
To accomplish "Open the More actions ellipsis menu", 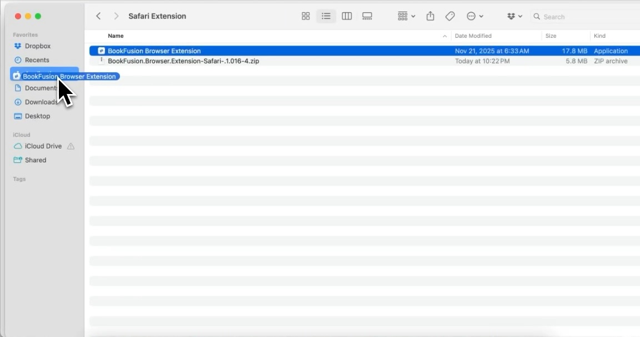I will pos(474,16).
